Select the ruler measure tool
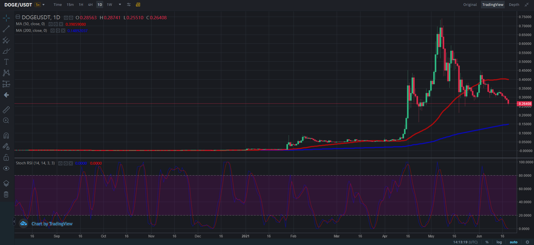The height and width of the screenshot is (245, 534). 6,110
